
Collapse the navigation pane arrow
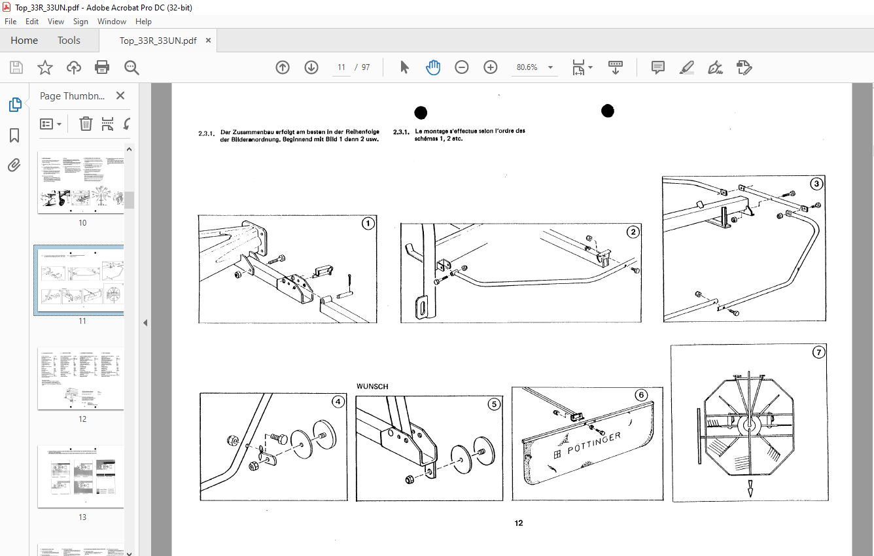(145, 323)
